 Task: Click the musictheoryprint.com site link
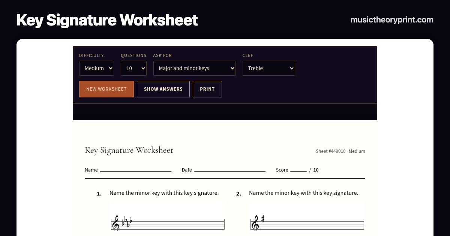click(x=392, y=20)
